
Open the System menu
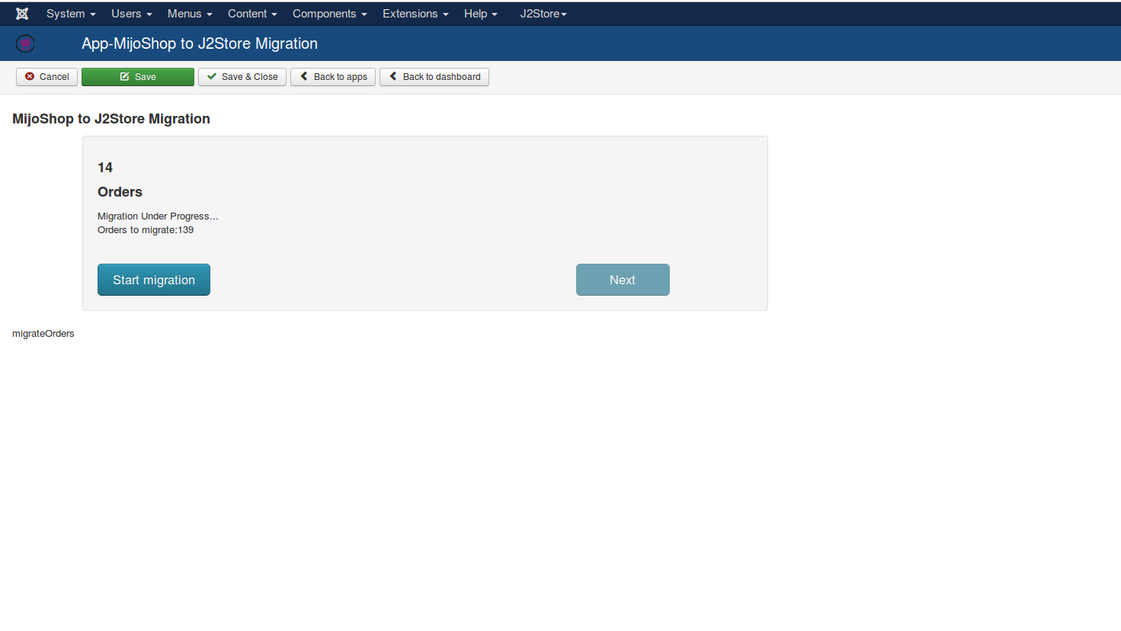pyautogui.click(x=71, y=14)
